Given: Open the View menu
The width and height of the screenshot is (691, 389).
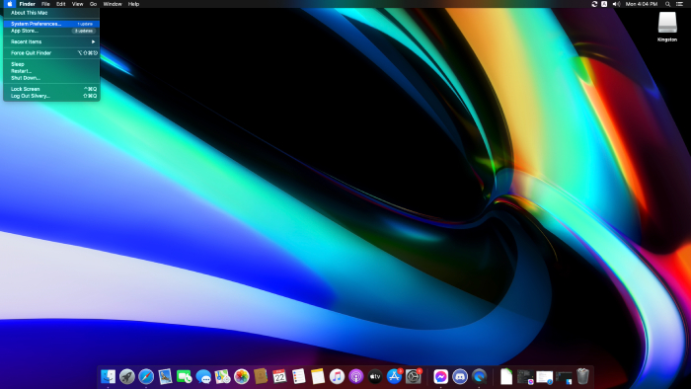Looking at the screenshot, I should tap(78, 4).
